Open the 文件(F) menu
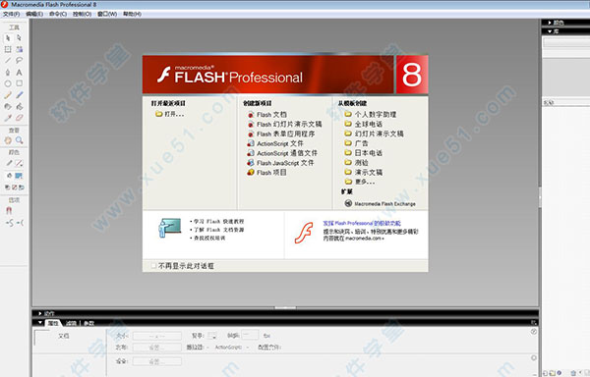This screenshot has height=377, width=590. (x=11, y=14)
